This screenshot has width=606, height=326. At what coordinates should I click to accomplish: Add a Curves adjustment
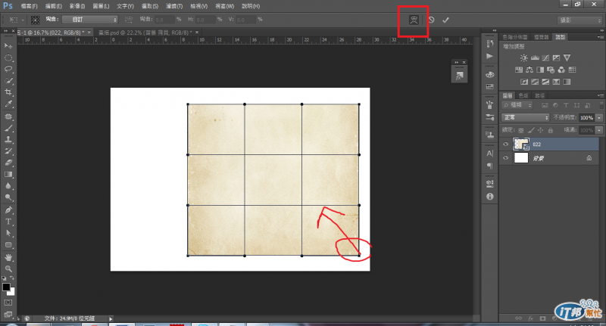[x=545, y=58]
